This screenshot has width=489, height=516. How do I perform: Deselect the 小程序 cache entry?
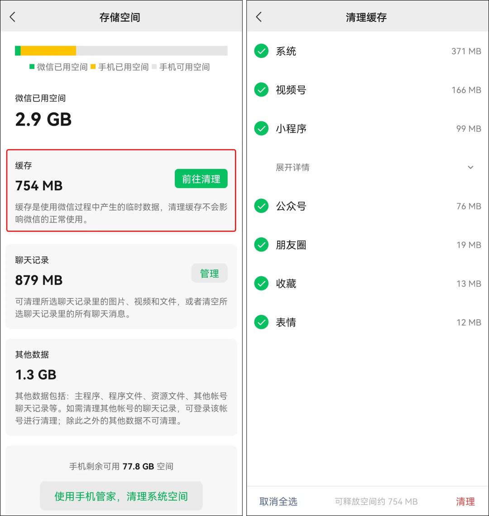(261, 129)
